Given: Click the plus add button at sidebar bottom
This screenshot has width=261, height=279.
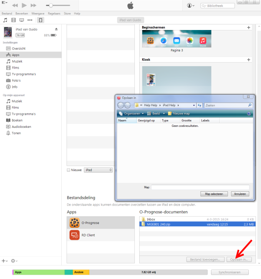Looking at the screenshot, I should [x=4, y=261].
